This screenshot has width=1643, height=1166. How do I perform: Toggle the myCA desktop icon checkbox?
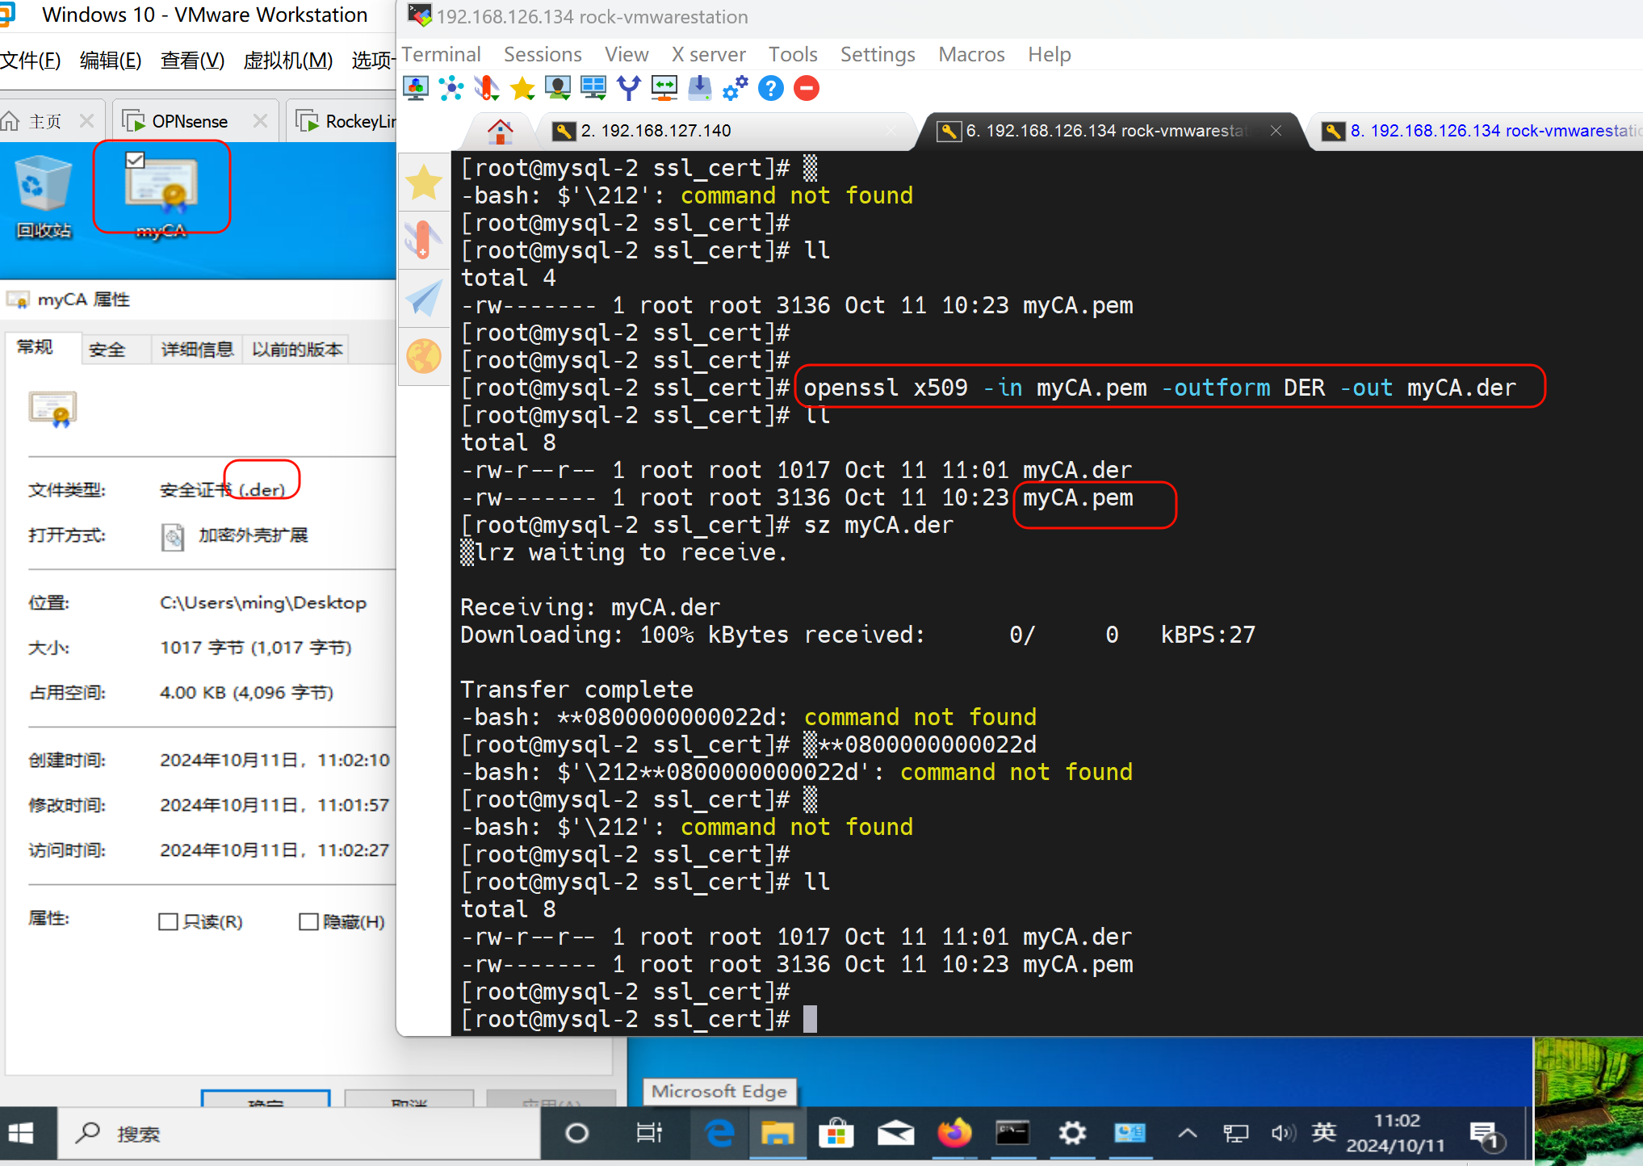[x=135, y=160]
